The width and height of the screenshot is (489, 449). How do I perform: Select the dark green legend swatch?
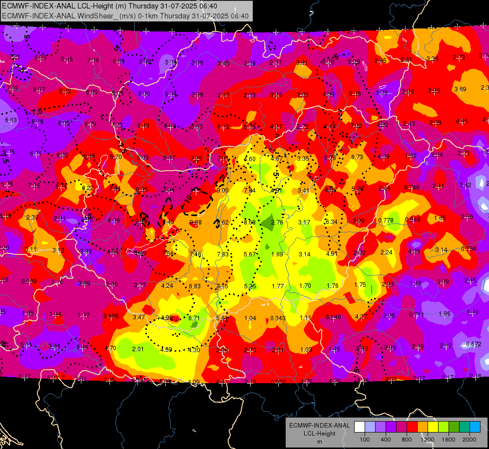point(454,427)
